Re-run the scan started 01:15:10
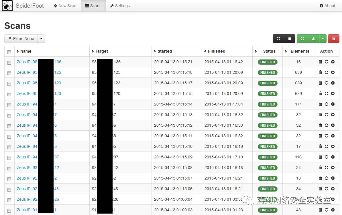Image resolution: width=342 pixels, height=215 pixels. pos(327,146)
